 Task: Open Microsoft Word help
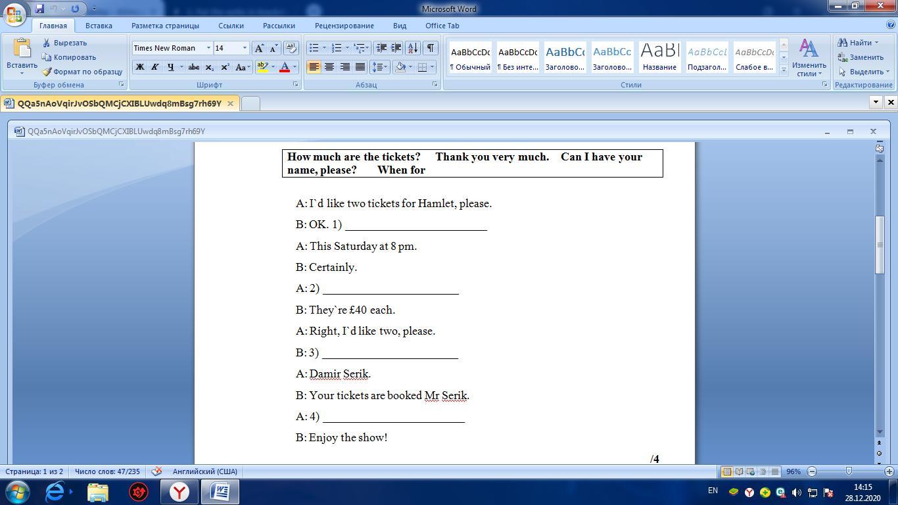coord(890,26)
